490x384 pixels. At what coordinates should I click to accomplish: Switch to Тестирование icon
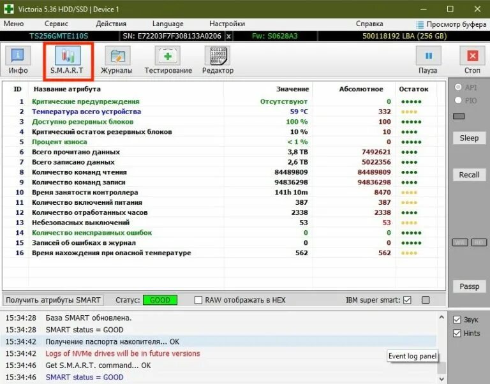point(168,55)
